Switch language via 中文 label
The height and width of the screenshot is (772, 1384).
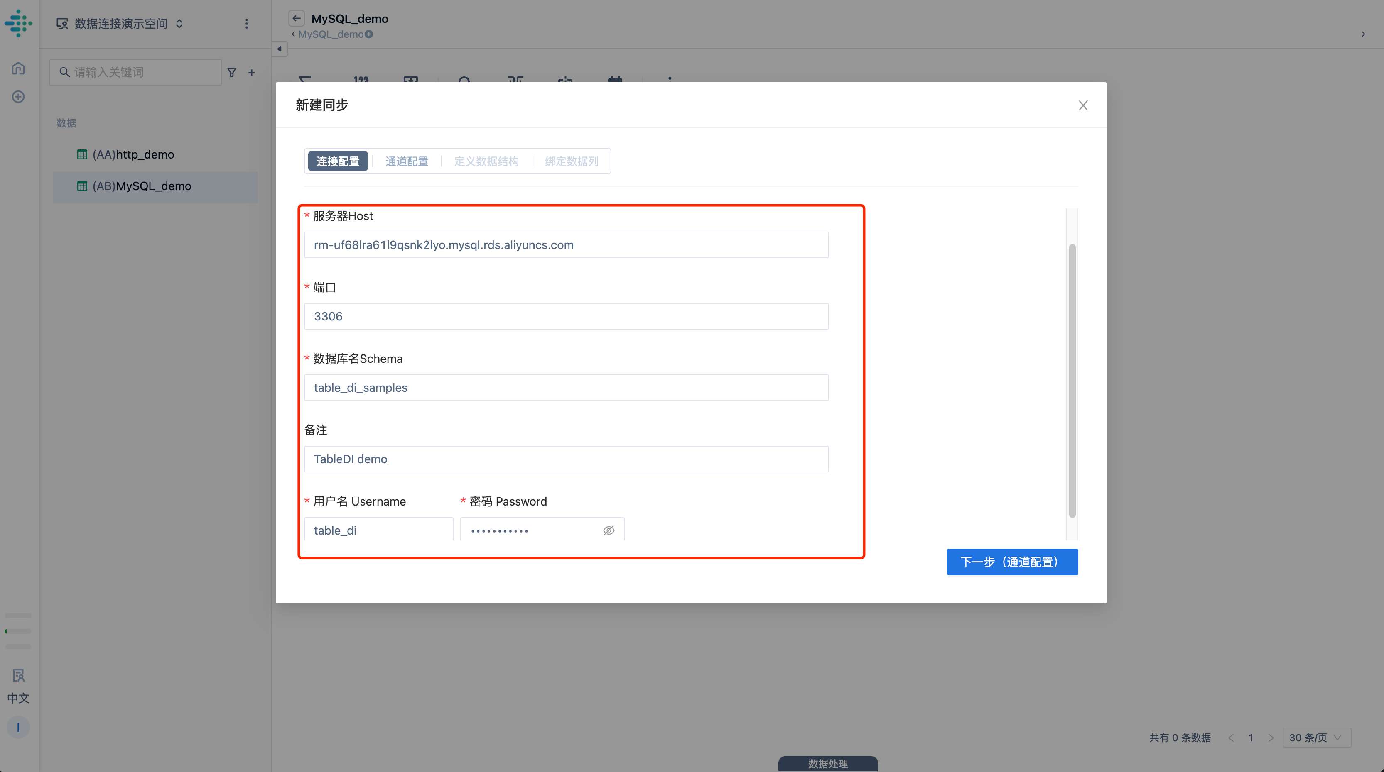coord(18,698)
